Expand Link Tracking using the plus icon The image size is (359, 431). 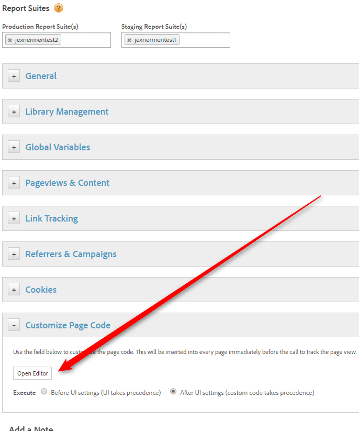click(x=14, y=218)
